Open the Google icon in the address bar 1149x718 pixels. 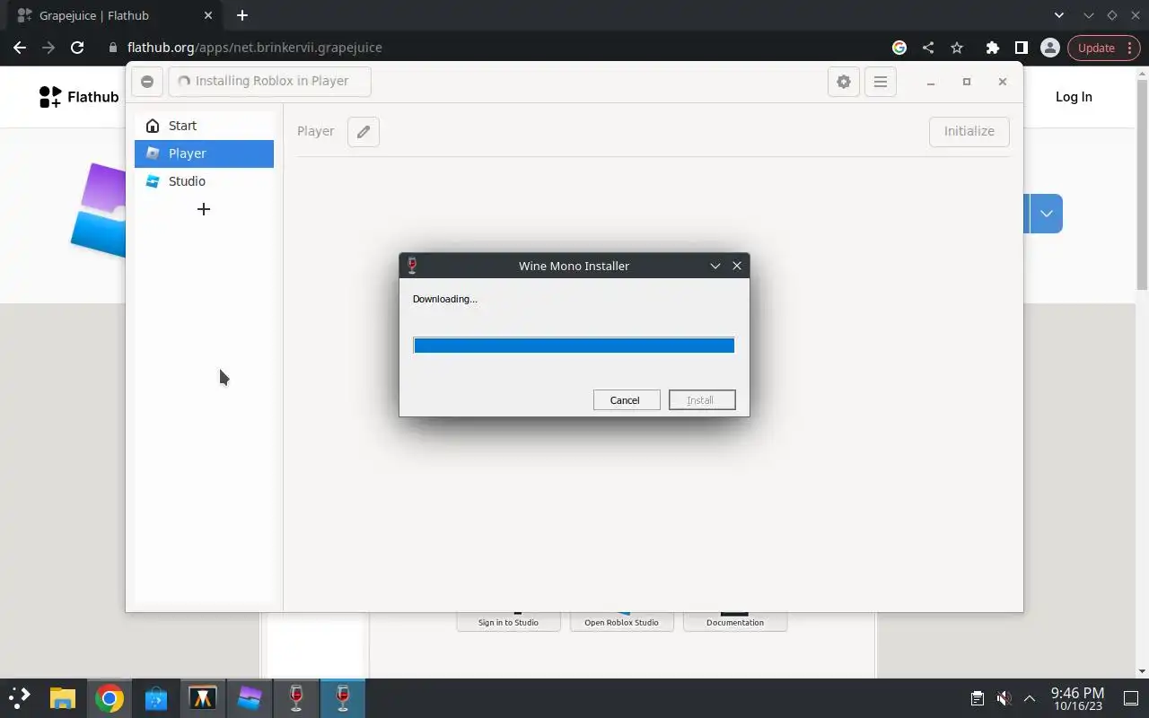(899, 48)
